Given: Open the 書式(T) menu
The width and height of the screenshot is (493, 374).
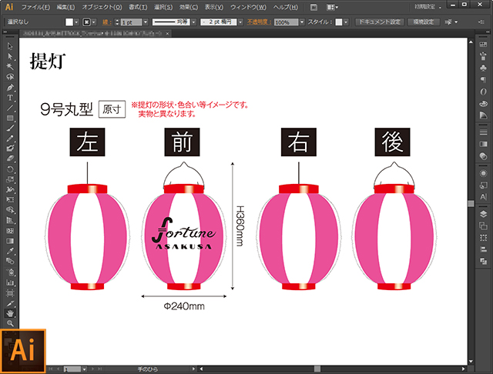Looking at the screenshot, I should tap(138, 7).
